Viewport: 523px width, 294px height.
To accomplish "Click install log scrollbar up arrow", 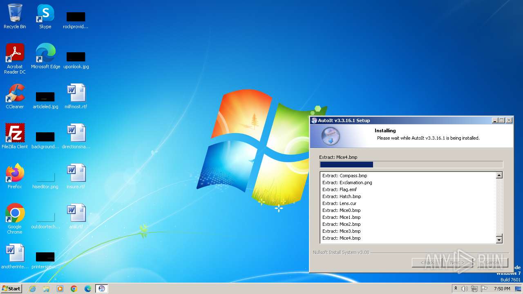I will (499, 176).
